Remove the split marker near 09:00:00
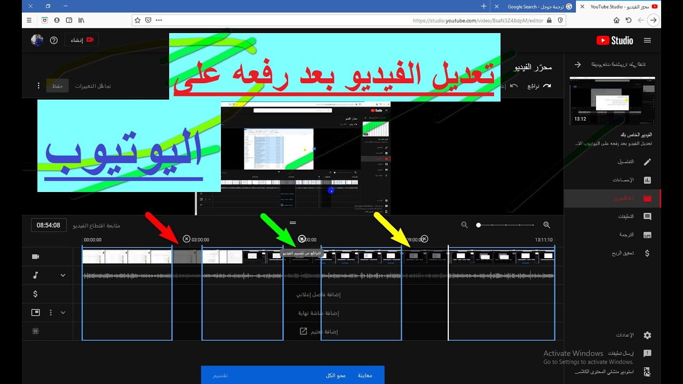The image size is (683, 384). pyautogui.click(x=425, y=239)
